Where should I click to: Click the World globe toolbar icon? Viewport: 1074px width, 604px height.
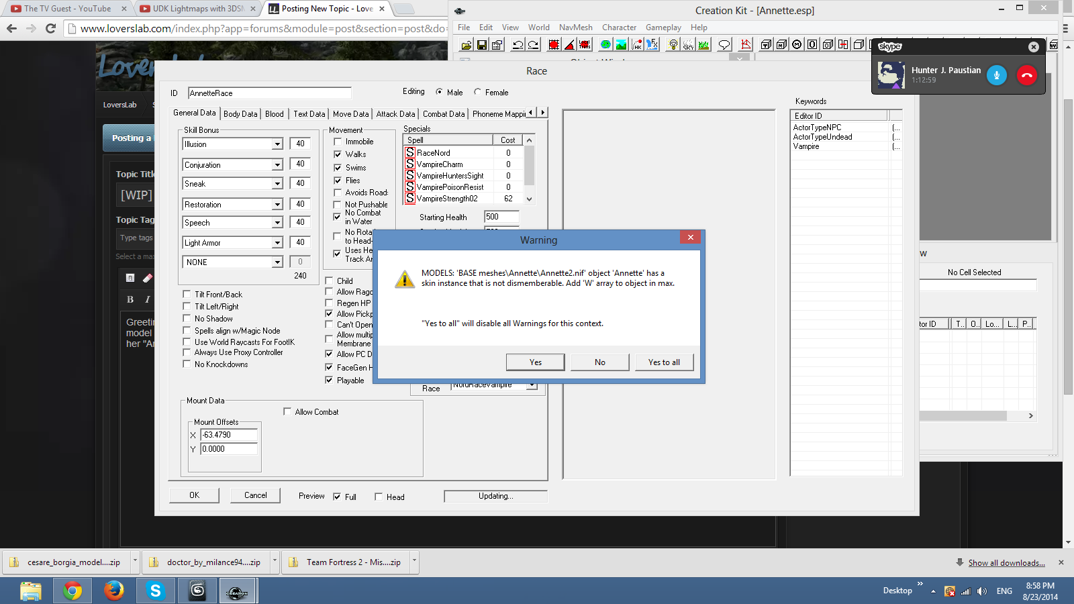(x=605, y=45)
